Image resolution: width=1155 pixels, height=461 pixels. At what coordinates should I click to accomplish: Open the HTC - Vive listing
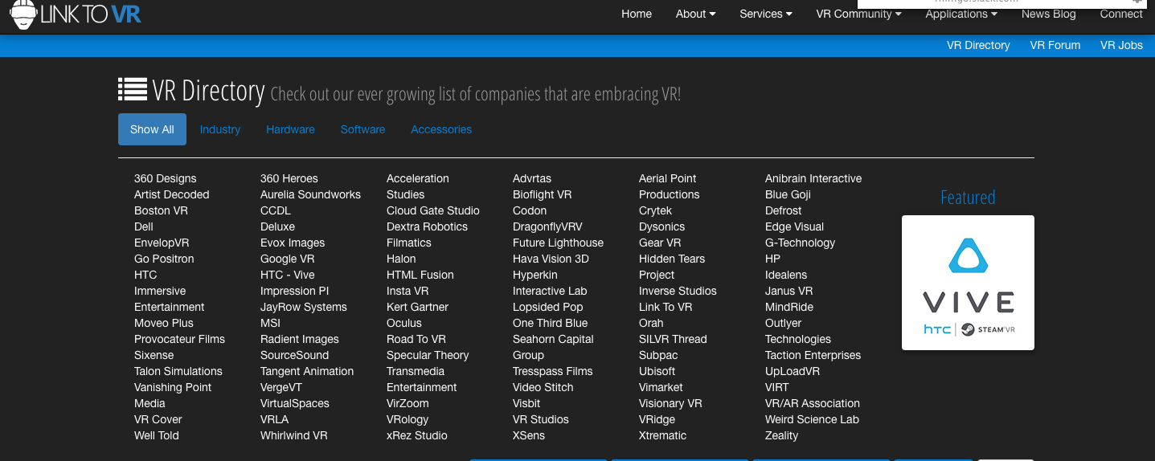pyautogui.click(x=288, y=275)
